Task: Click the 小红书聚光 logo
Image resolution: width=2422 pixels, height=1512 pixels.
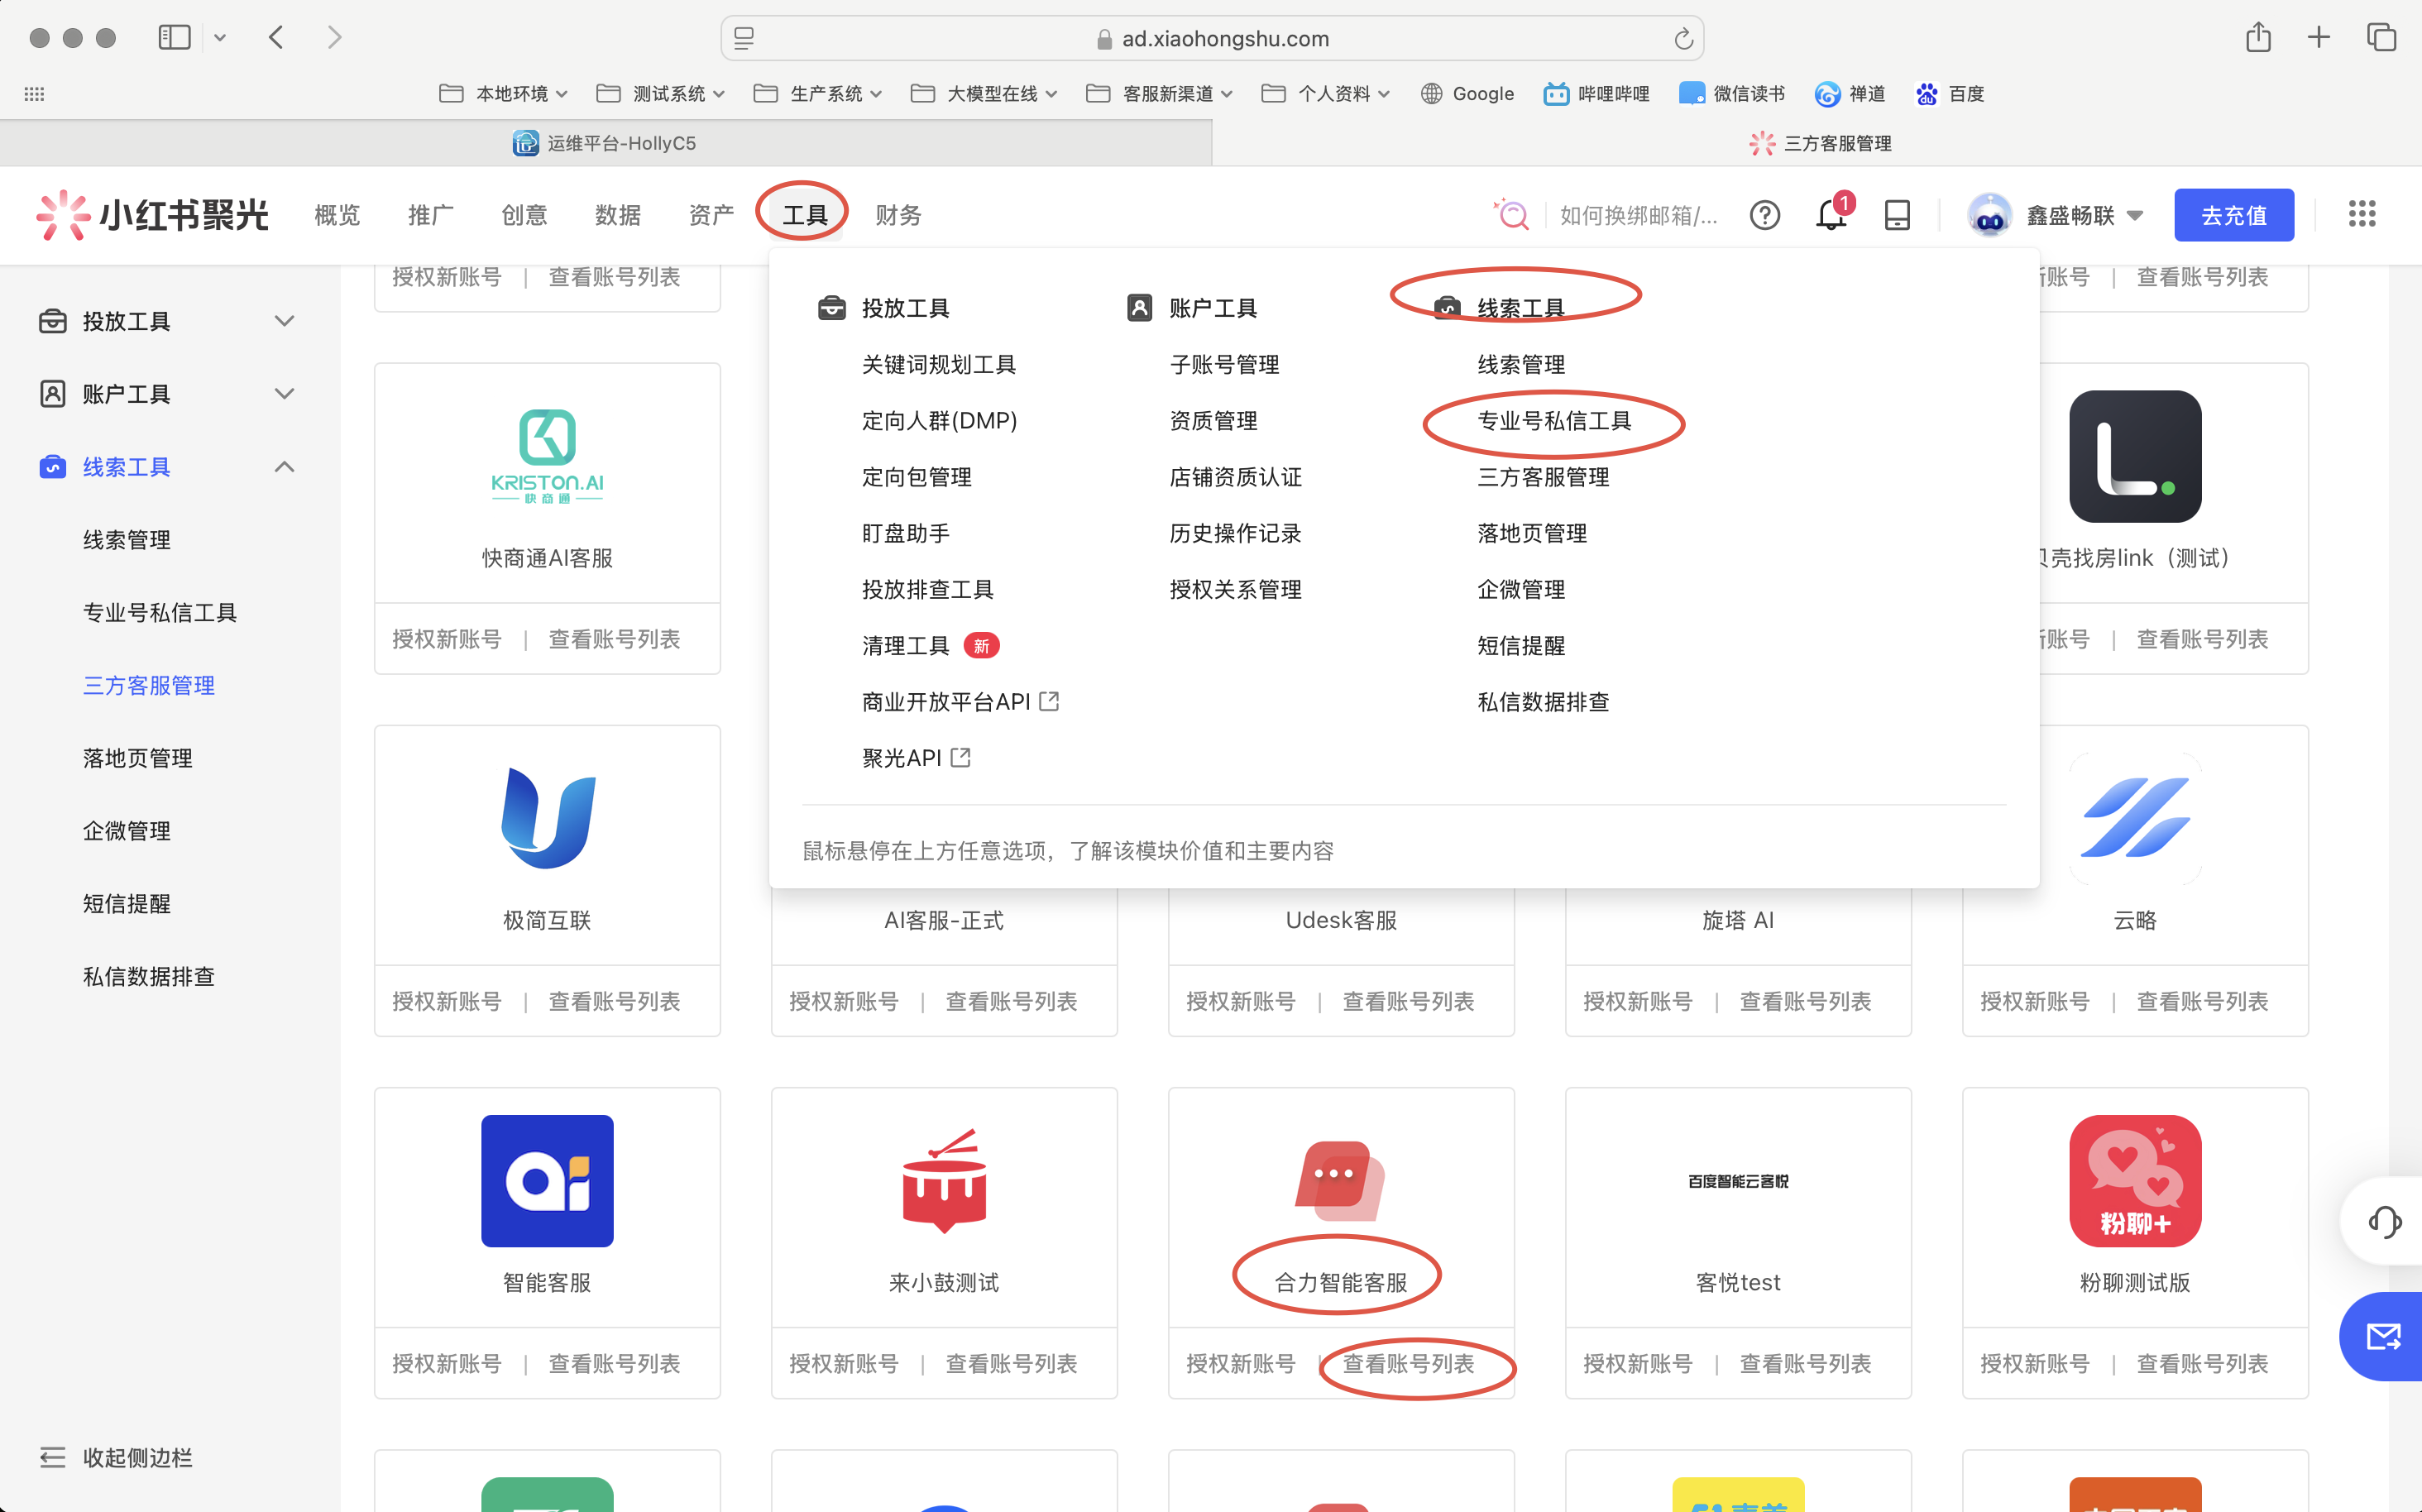Action: tap(152, 215)
